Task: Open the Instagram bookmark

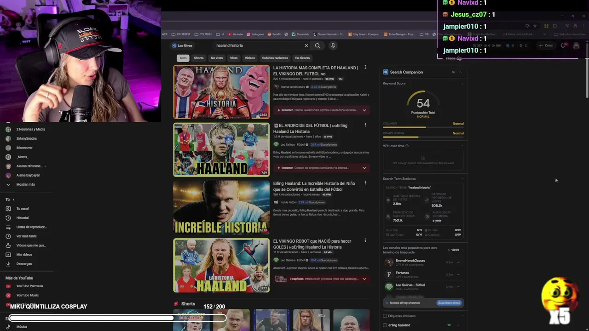Action: click(255, 34)
